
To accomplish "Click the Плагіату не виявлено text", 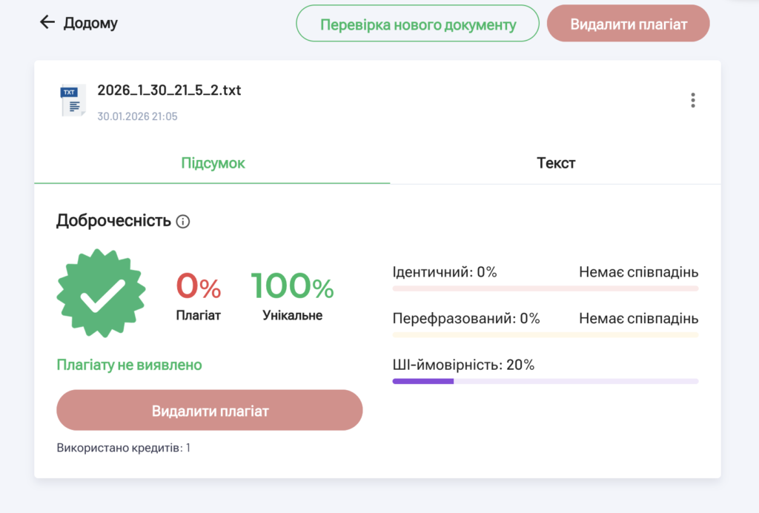I will pyautogui.click(x=130, y=365).
